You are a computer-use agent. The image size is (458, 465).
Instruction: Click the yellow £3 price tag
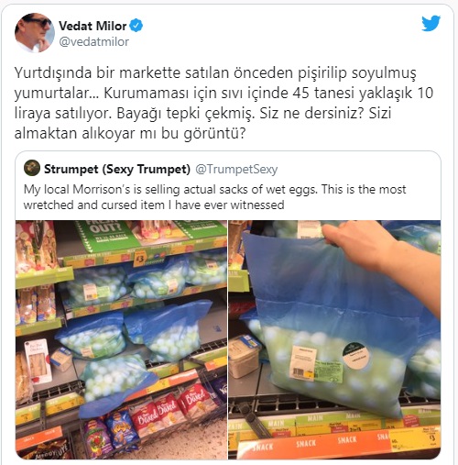(140, 259)
